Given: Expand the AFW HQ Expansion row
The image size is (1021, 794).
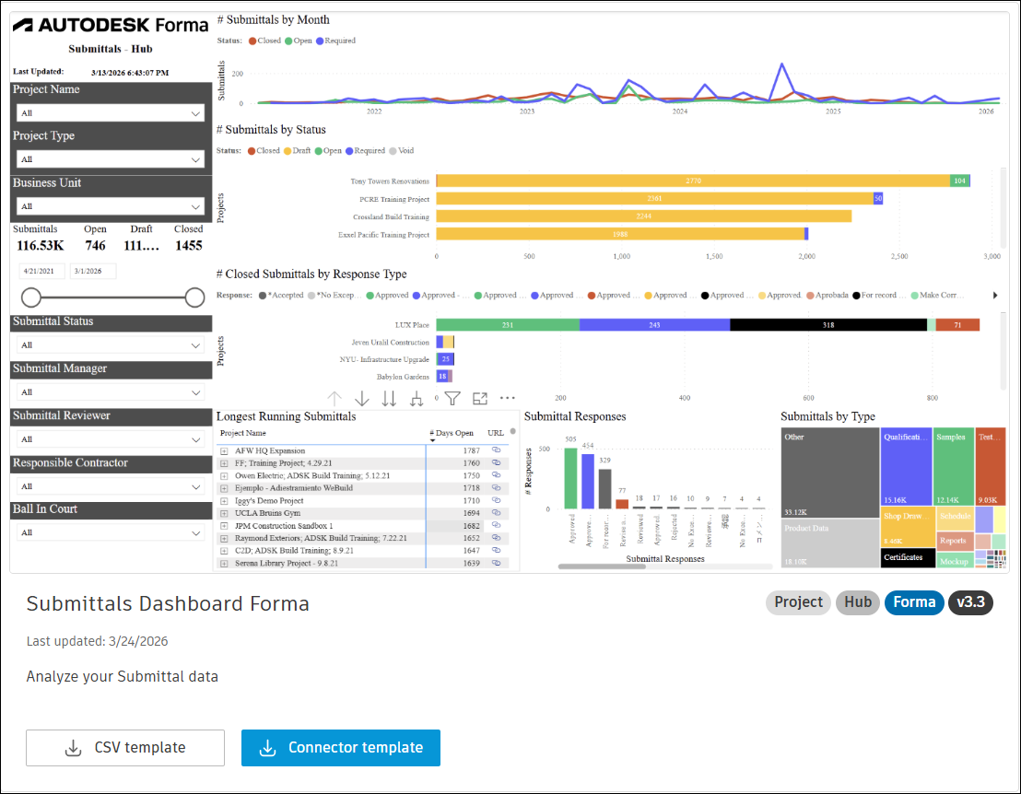Looking at the screenshot, I should 224,451.
